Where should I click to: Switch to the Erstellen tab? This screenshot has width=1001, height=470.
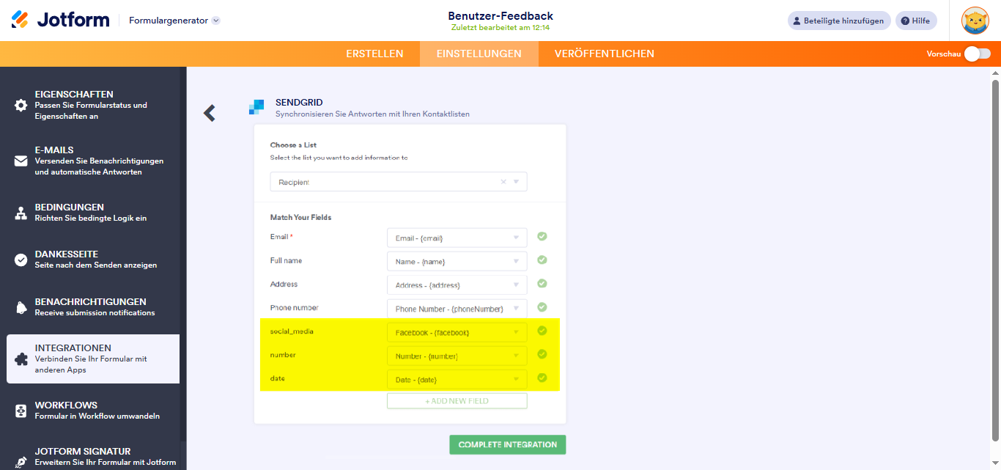pyautogui.click(x=374, y=54)
